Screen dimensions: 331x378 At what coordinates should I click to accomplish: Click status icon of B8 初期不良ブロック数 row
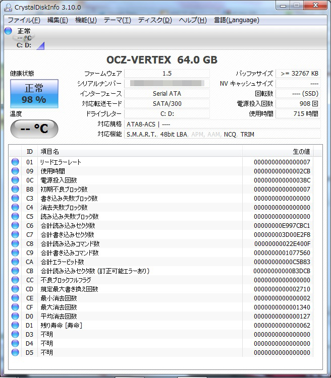point(15,189)
